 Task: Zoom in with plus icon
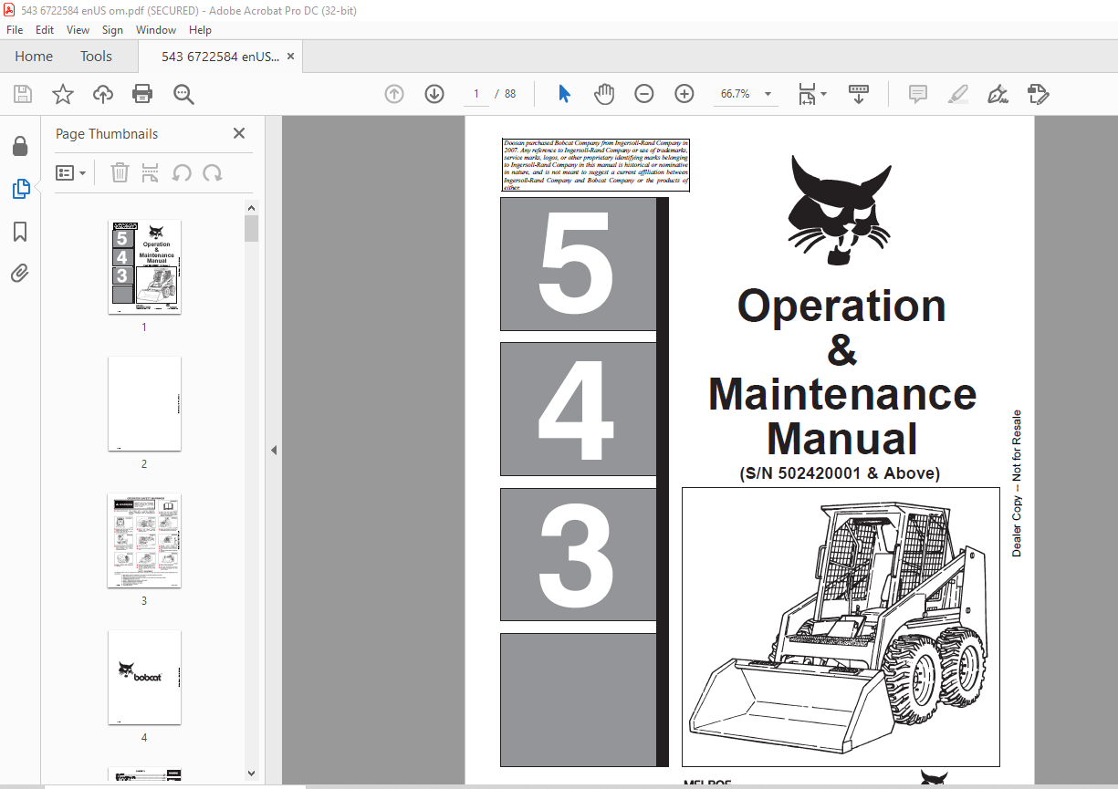[684, 94]
